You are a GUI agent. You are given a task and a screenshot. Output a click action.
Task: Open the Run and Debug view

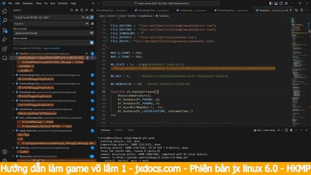click(4, 39)
